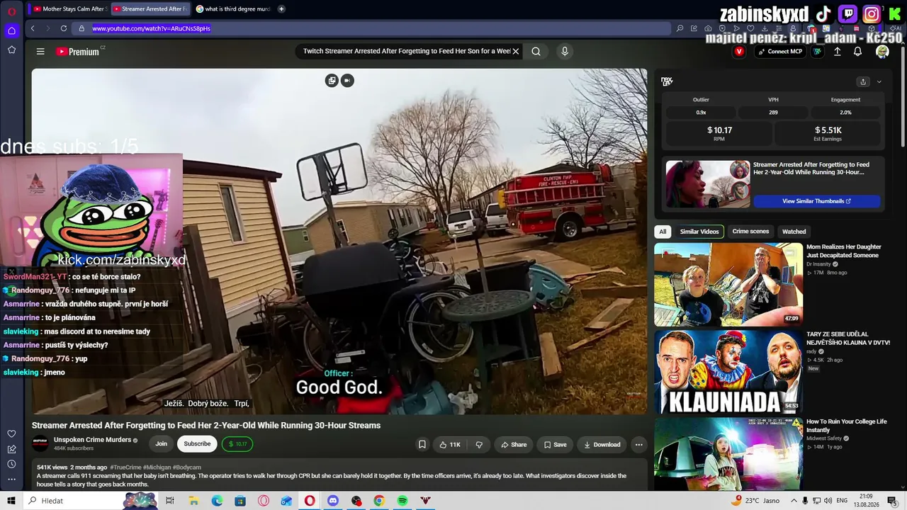Open the taskbar volume speaker control
Screen dimensions: 907x510
click(827, 501)
